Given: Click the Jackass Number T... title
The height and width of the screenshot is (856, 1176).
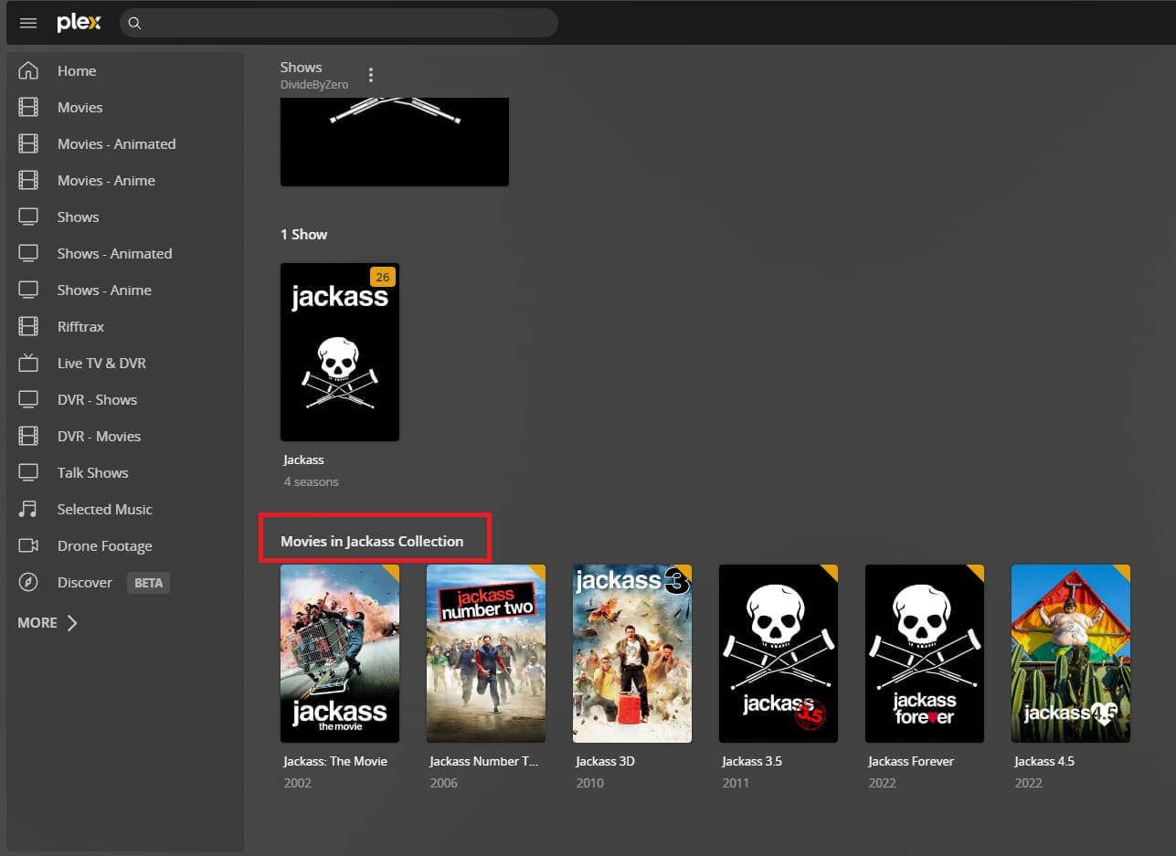Looking at the screenshot, I should [484, 761].
